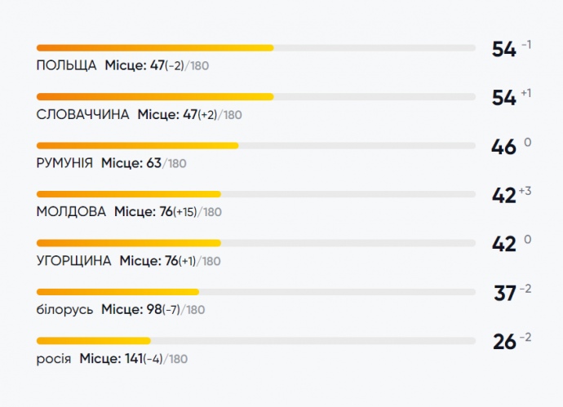
Task: Click the білорусь country label
Action: [x=64, y=310]
